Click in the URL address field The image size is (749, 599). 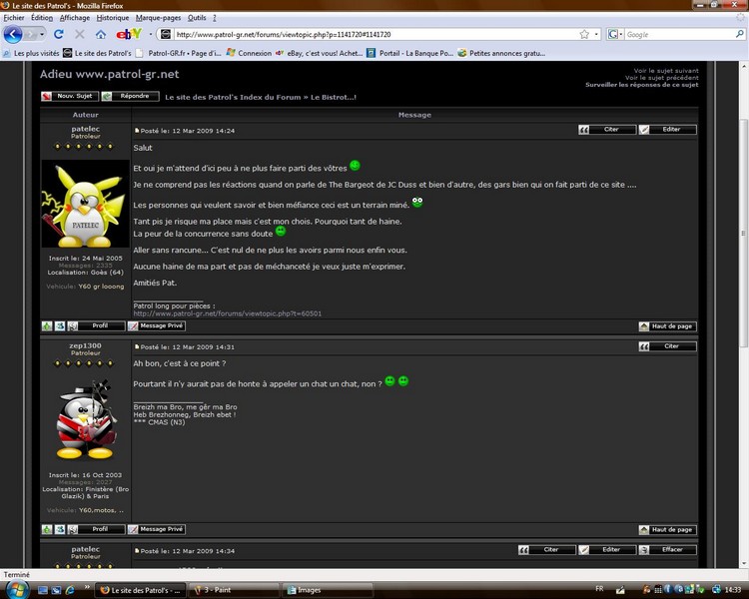(x=374, y=34)
